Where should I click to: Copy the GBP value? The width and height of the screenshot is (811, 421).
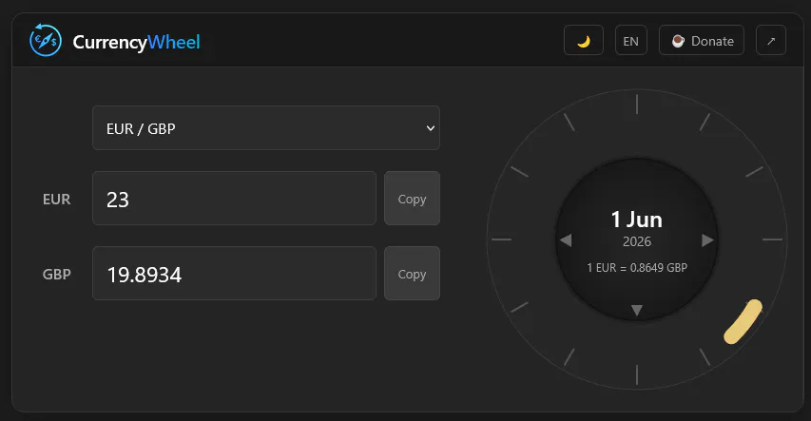click(412, 273)
